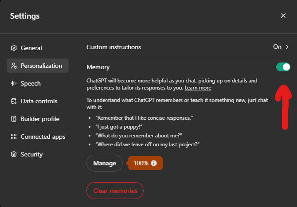Follow the Learn more link
The image size is (297, 207).
click(x=198, y=88)
